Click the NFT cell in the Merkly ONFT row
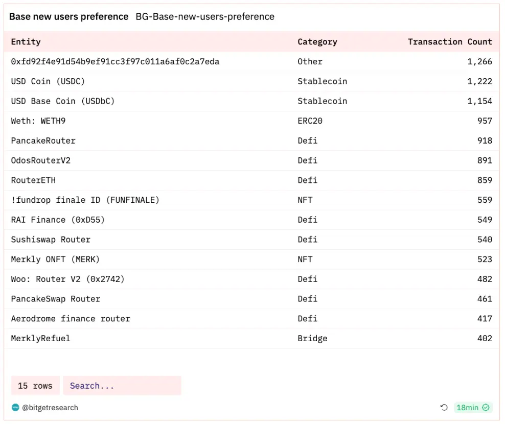This screenshot has width=505, height=424. tap(305, 259)
